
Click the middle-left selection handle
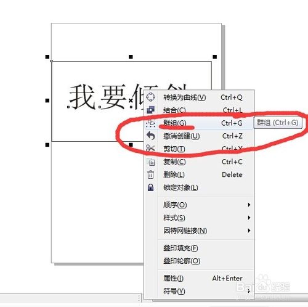(x=47, y=100)
